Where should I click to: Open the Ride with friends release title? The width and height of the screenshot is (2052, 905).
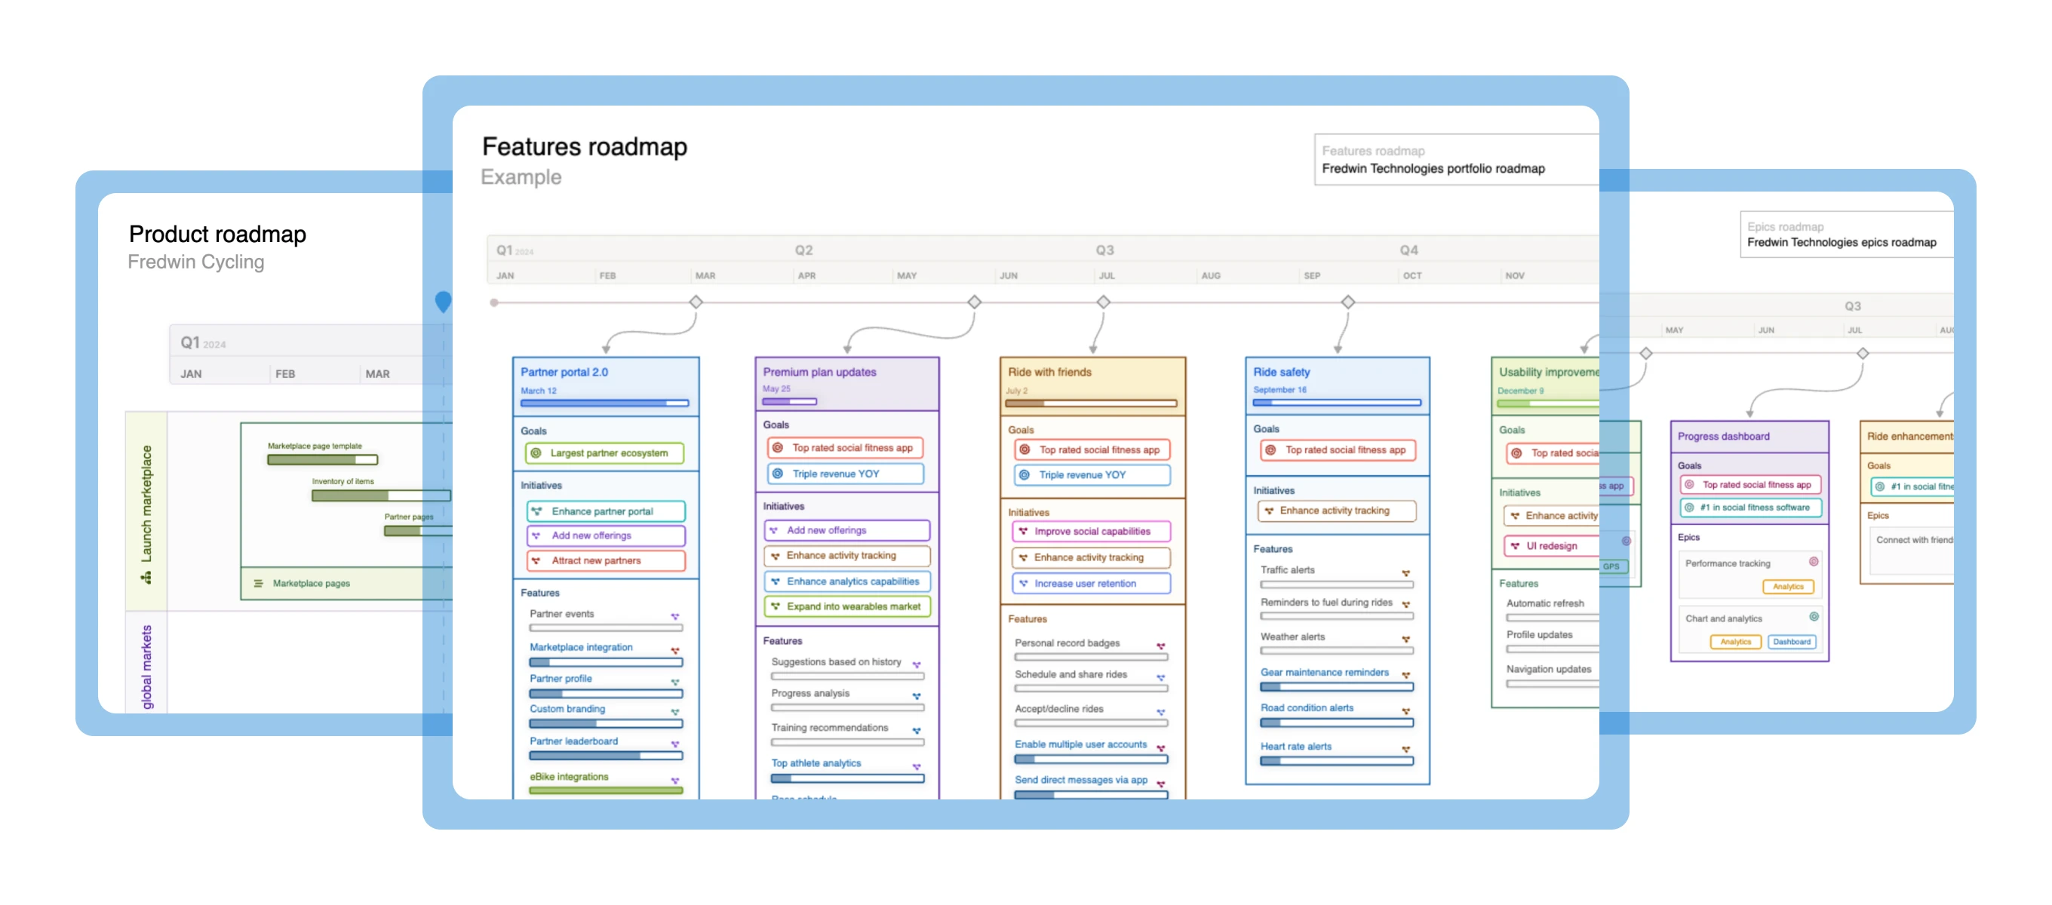coord(1050,372)
